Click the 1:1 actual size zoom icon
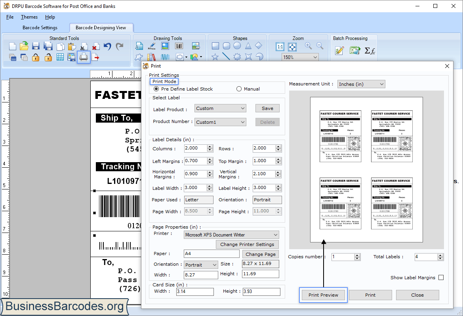Screen dimensions: 463x316 (280, 47)
